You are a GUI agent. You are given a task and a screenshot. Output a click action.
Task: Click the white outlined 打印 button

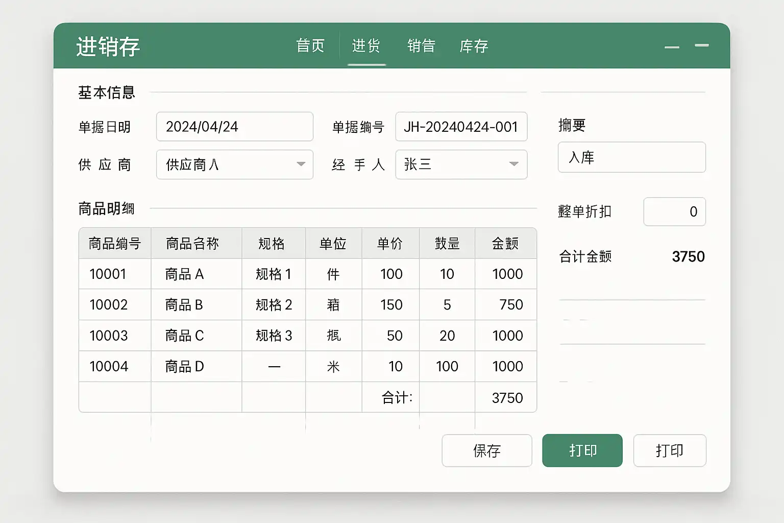(x=669, y=450)
